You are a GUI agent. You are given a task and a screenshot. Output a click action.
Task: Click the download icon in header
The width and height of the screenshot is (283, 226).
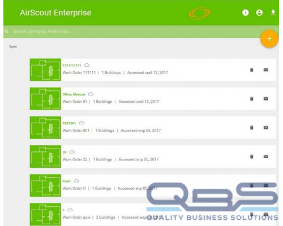click(x=273, y=12)
